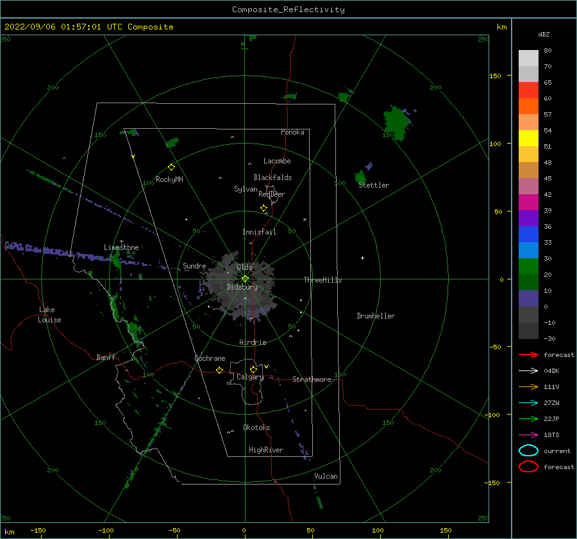The height and width of the screenshot is (539, 577).
Task: Select the light grey 80-70 dBZ swatch
Action: point(528,58)
